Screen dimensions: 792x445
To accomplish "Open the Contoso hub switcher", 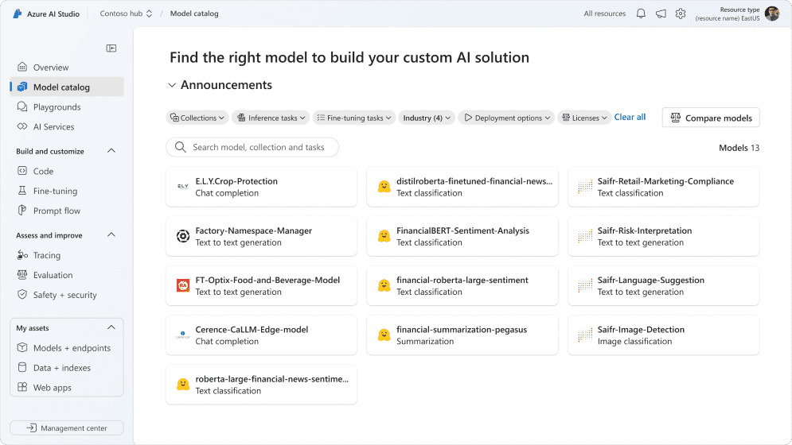I will [x=126, y=14].
